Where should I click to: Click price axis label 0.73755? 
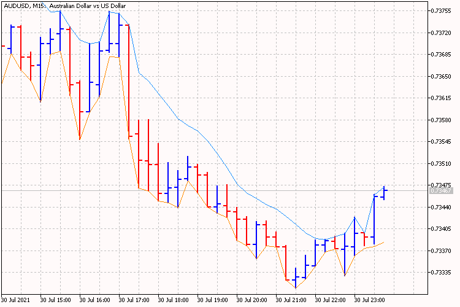click(x=441, y=11)
